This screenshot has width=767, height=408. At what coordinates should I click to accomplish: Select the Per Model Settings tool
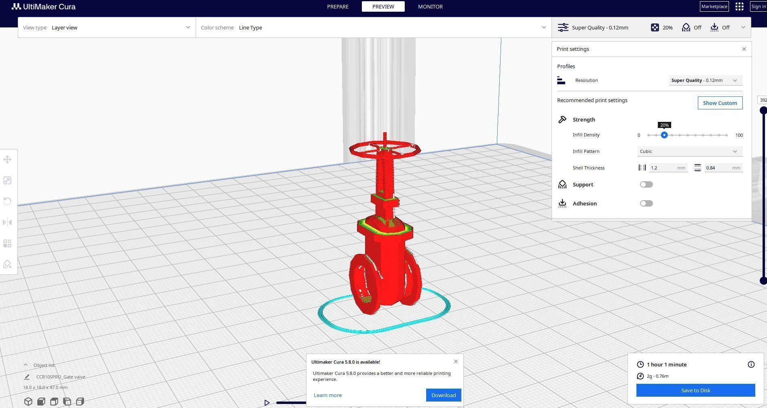click(7, 243)
